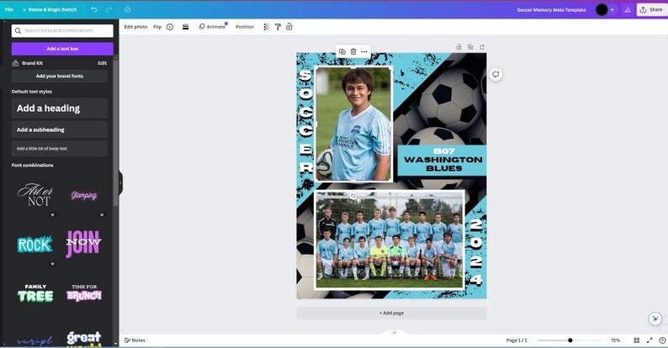Screen dimensions: 668x348
Task: Click Position in the toolbar
Action: point(245,27)
